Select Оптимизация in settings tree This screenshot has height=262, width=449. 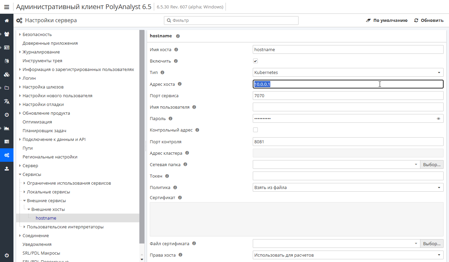pos(37,122)
